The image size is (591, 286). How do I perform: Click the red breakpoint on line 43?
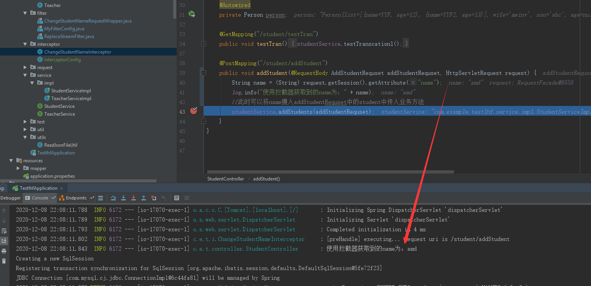point(193,111)
